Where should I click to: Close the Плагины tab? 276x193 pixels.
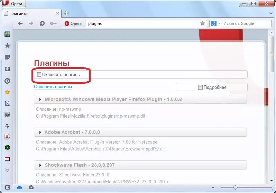(57, 13)
